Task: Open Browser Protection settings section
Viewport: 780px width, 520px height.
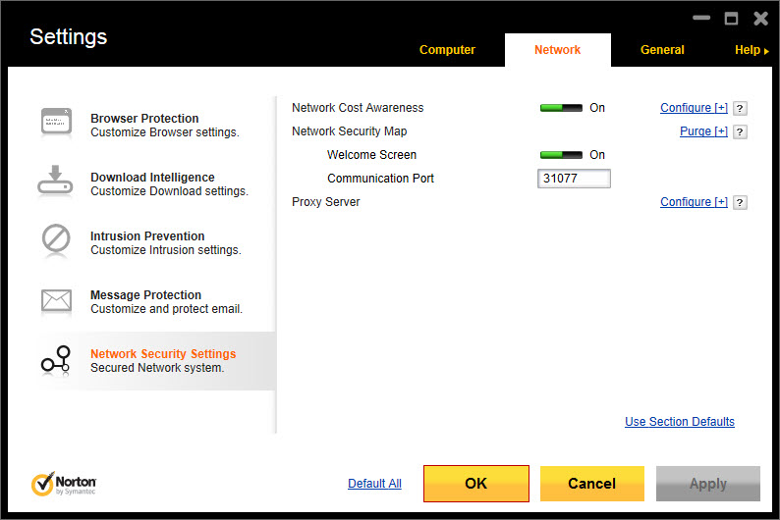Action: click(x=155, y=126)
